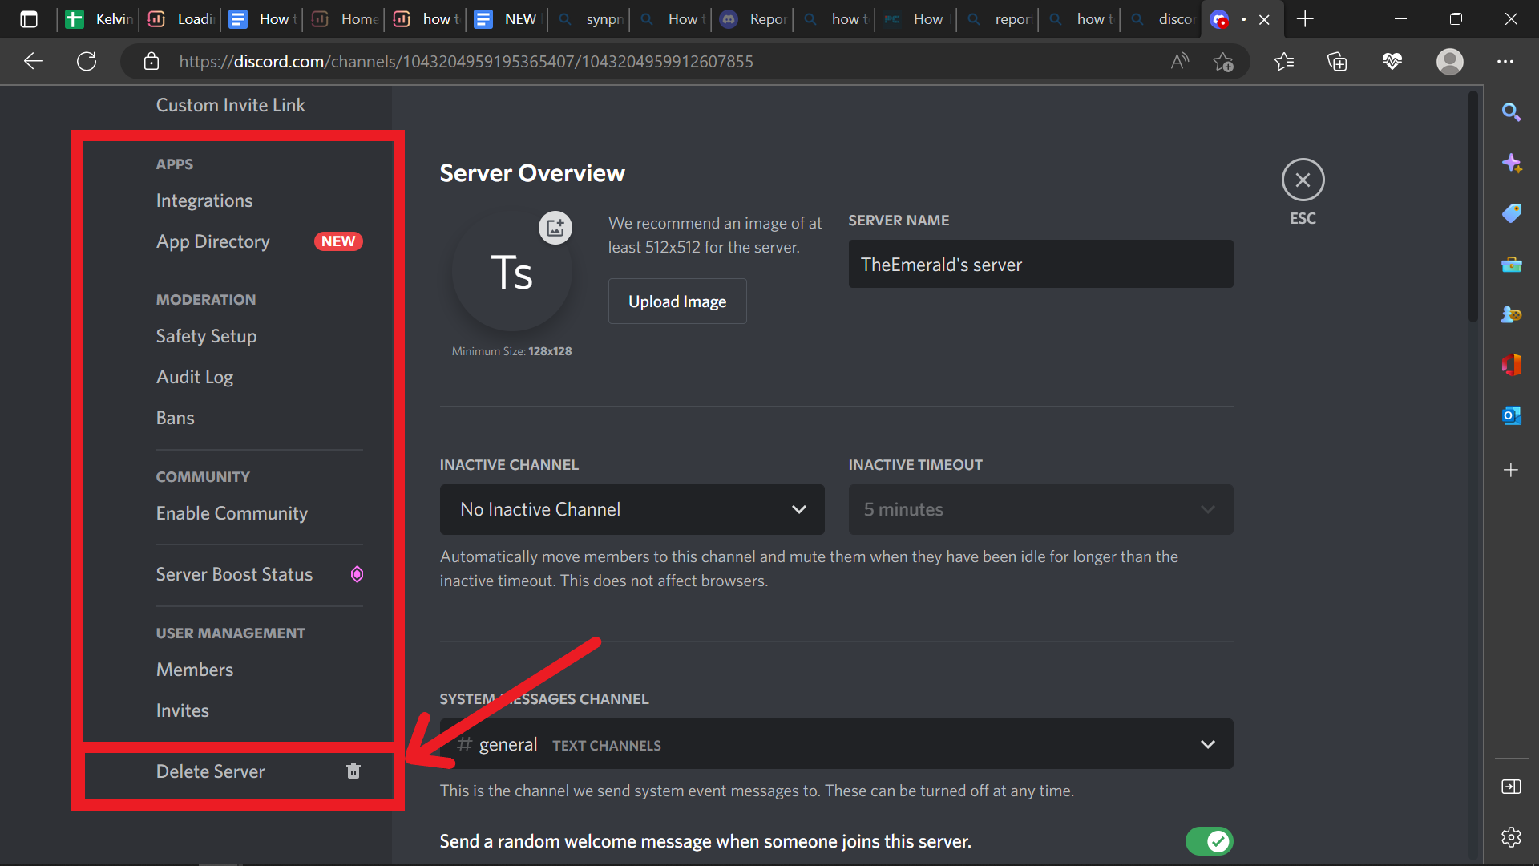Click the server name input field

tap(1040, 263)
